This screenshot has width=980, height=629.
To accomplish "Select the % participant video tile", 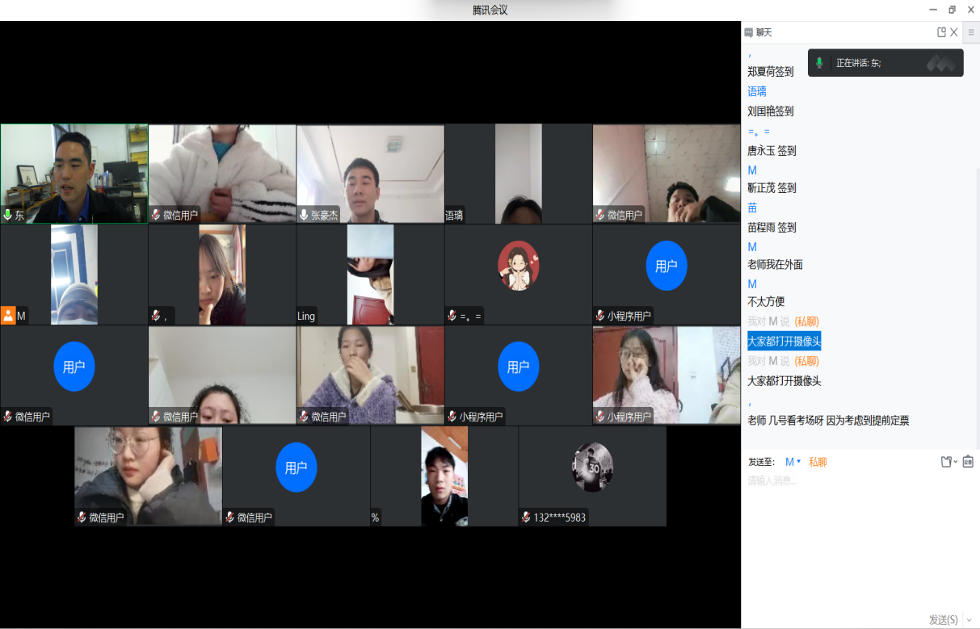I will point(444,476).
